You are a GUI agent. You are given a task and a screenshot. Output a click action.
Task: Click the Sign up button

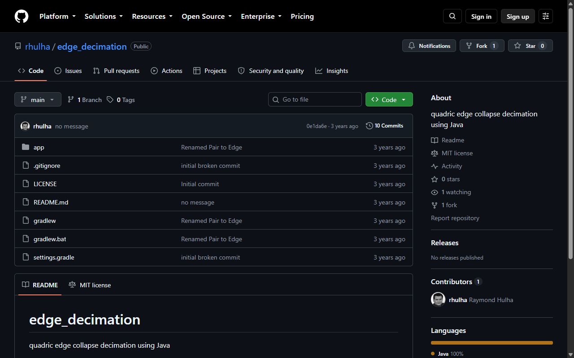(x=518, y=17)
